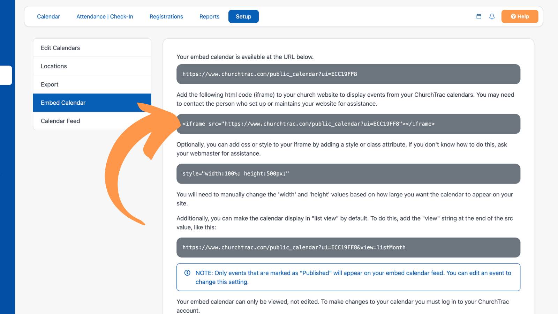Switch to the Calendar tab
The height and width of the screenshot is (314, 558).
pos(48,16)
